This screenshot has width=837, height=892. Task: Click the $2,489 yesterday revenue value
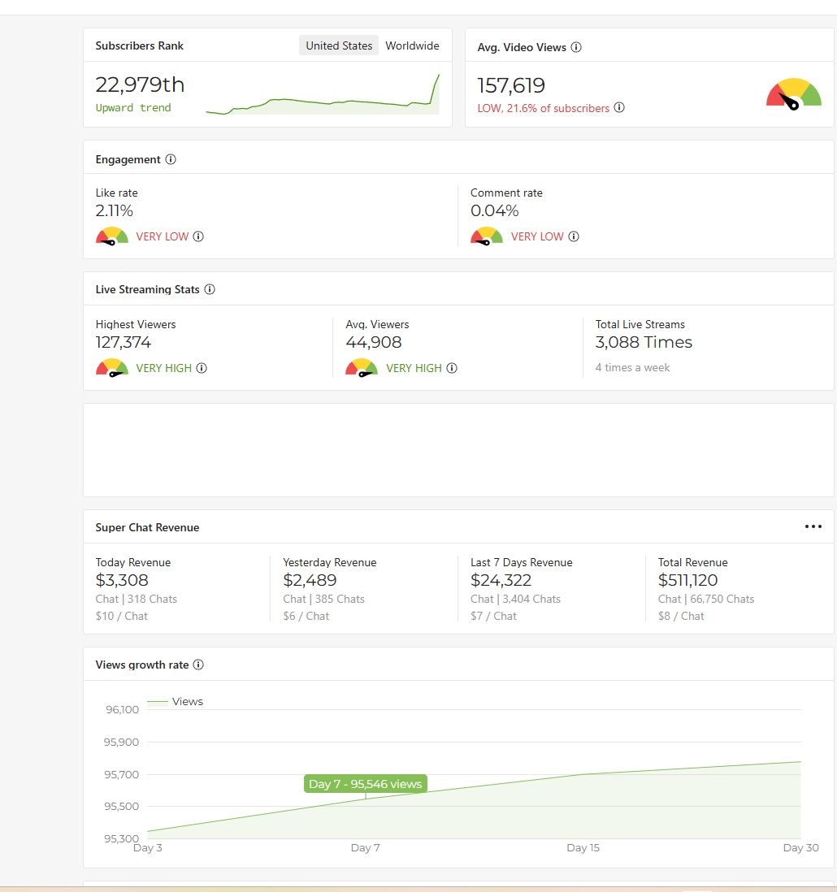pyautogui.click(x=310, y=580)
